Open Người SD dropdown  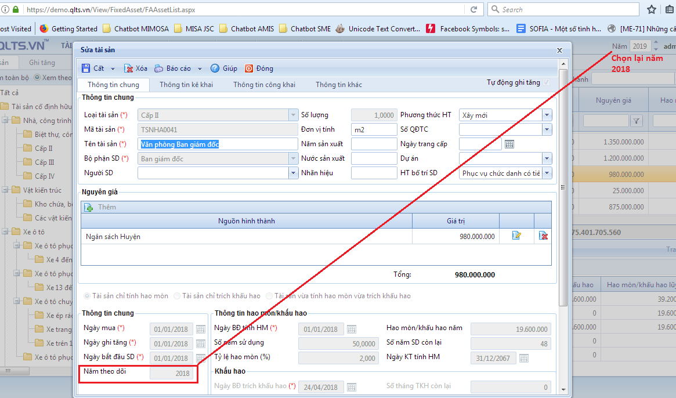tap(293, 173)
